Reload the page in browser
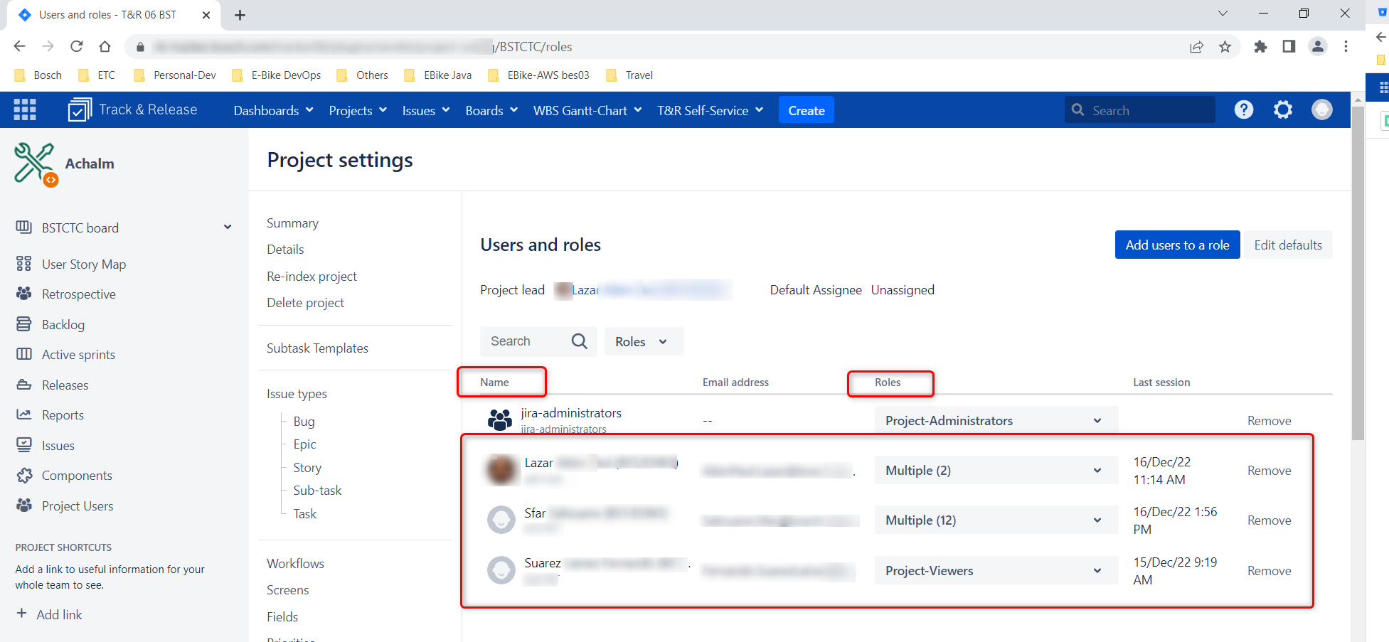This screenshot has height=642, width=1389. pyautogui.click(x=77, y=47)
